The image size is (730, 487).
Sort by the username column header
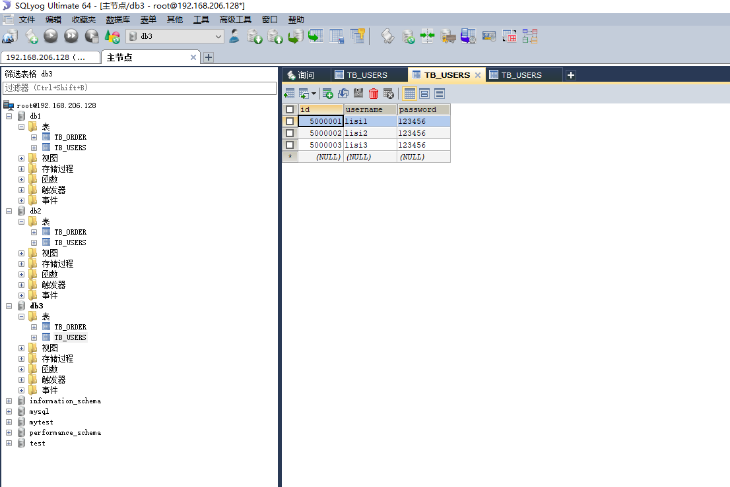pos(370,109)
